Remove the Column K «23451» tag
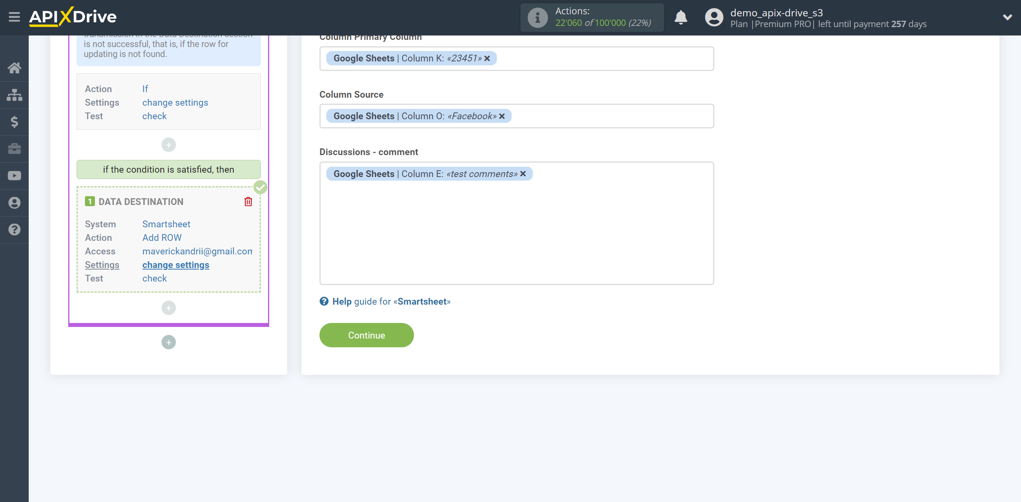The height and width of the screenshot is (502, 1021). [x=487, y=58]
